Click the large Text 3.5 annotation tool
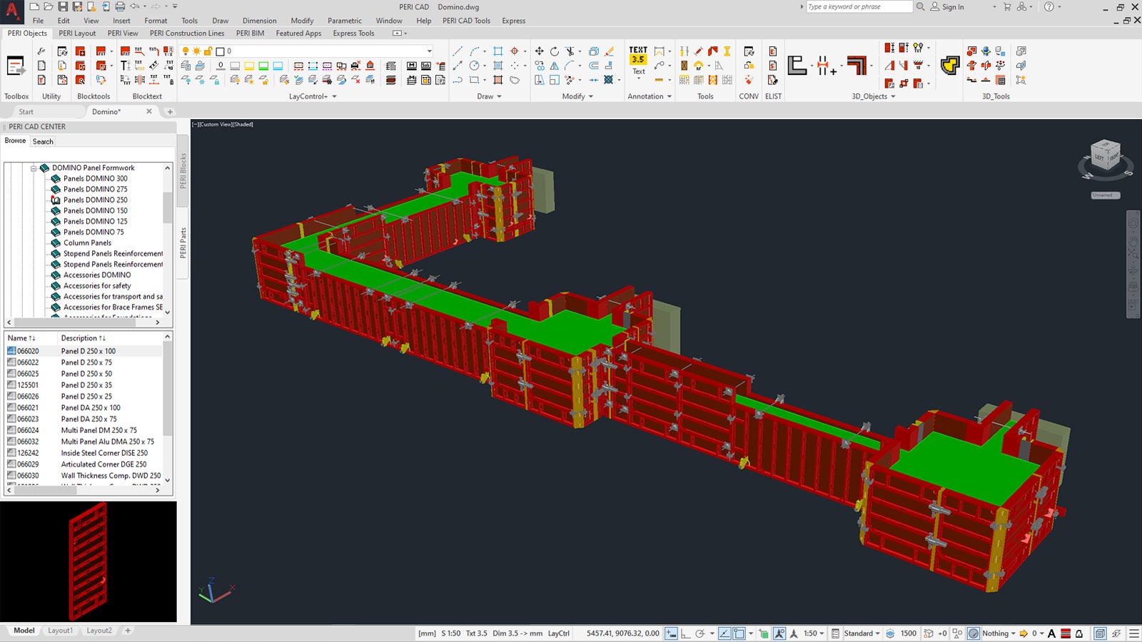The width and height of the screenshot is (1142, 642). pos(638,56)
